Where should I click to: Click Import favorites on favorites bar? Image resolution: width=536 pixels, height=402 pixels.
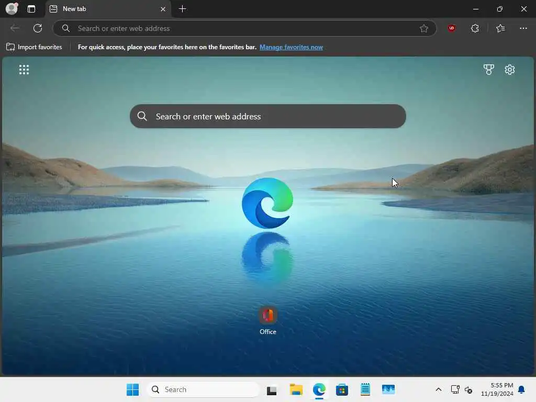coord(34,47)
